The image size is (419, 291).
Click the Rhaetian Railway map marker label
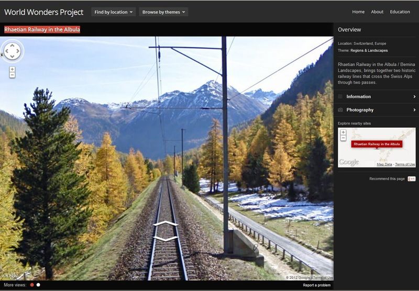click(377, 144)
